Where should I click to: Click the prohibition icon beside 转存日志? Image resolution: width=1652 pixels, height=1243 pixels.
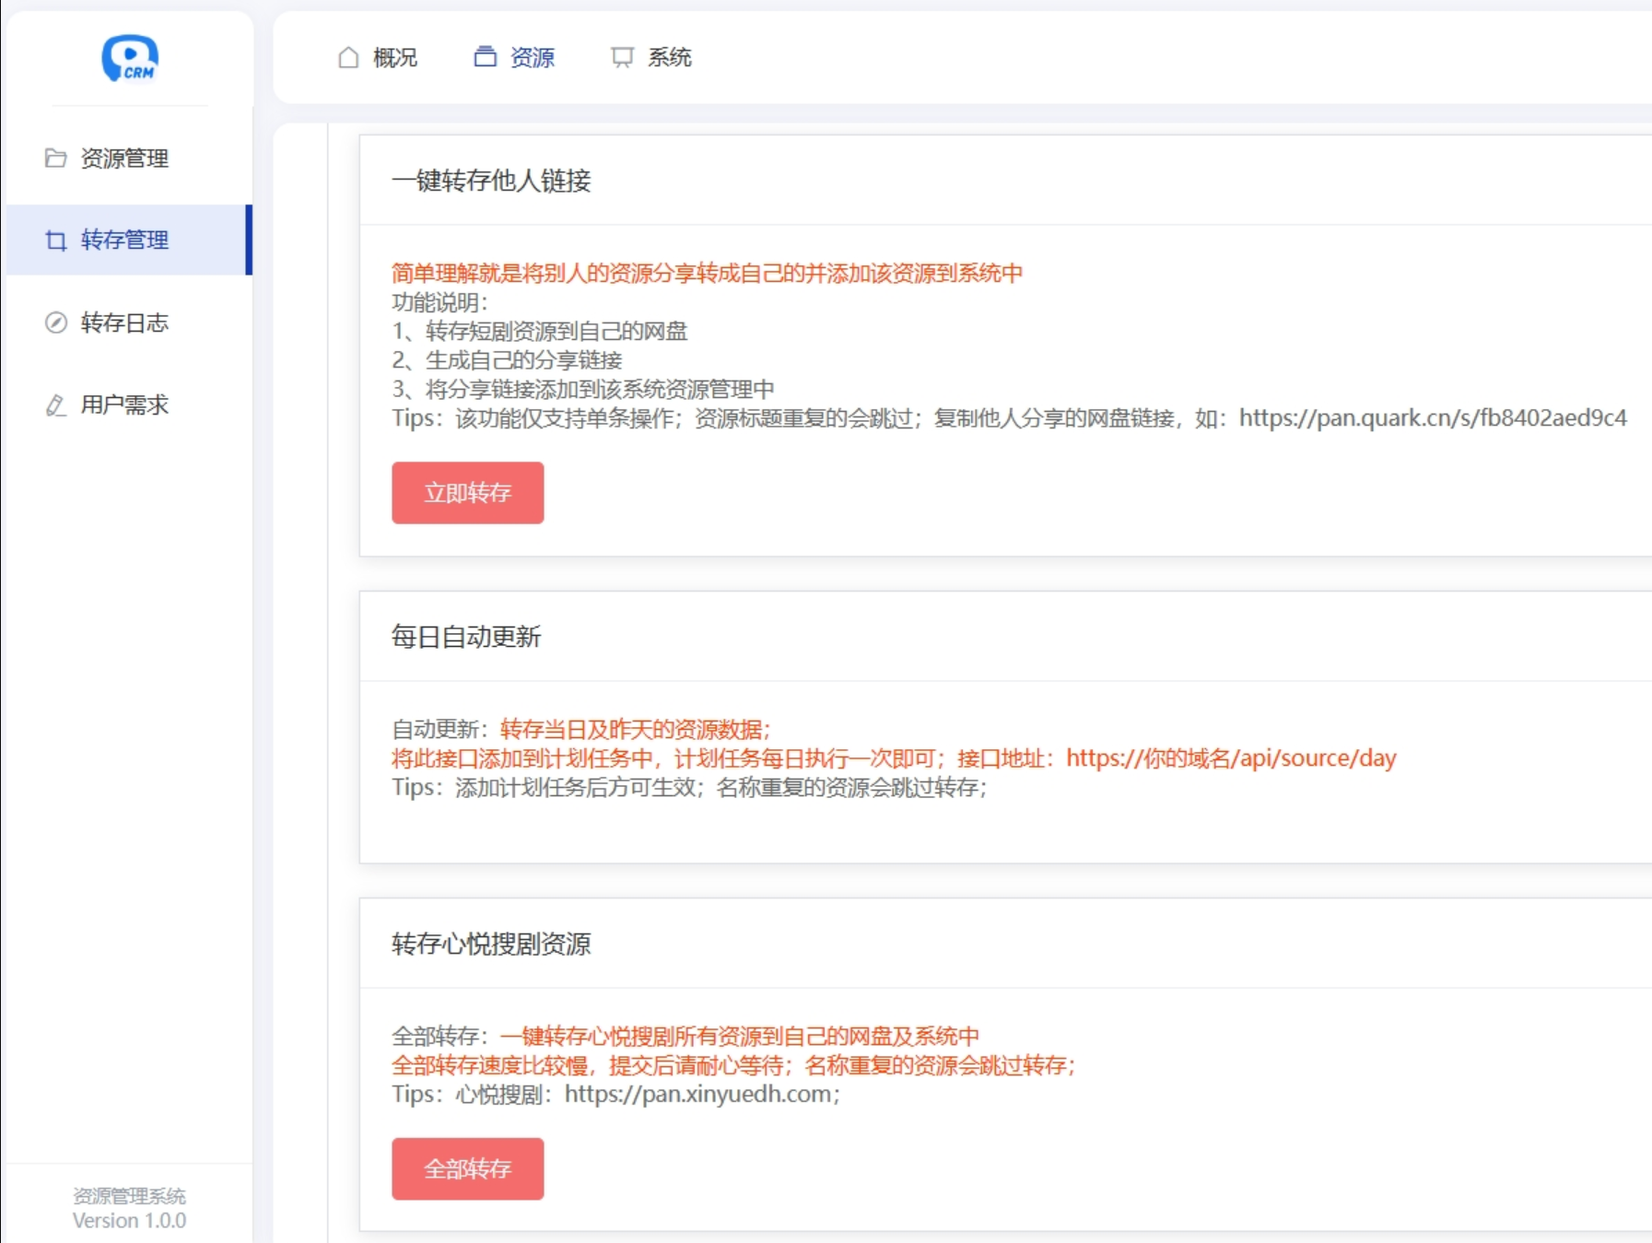click(x=55, y=322)
